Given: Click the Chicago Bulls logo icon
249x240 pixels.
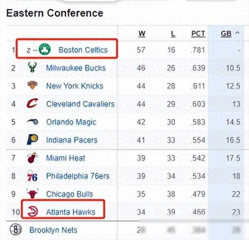Looking at the screenshot, I should pyautogui.click(x=32, y=194).
